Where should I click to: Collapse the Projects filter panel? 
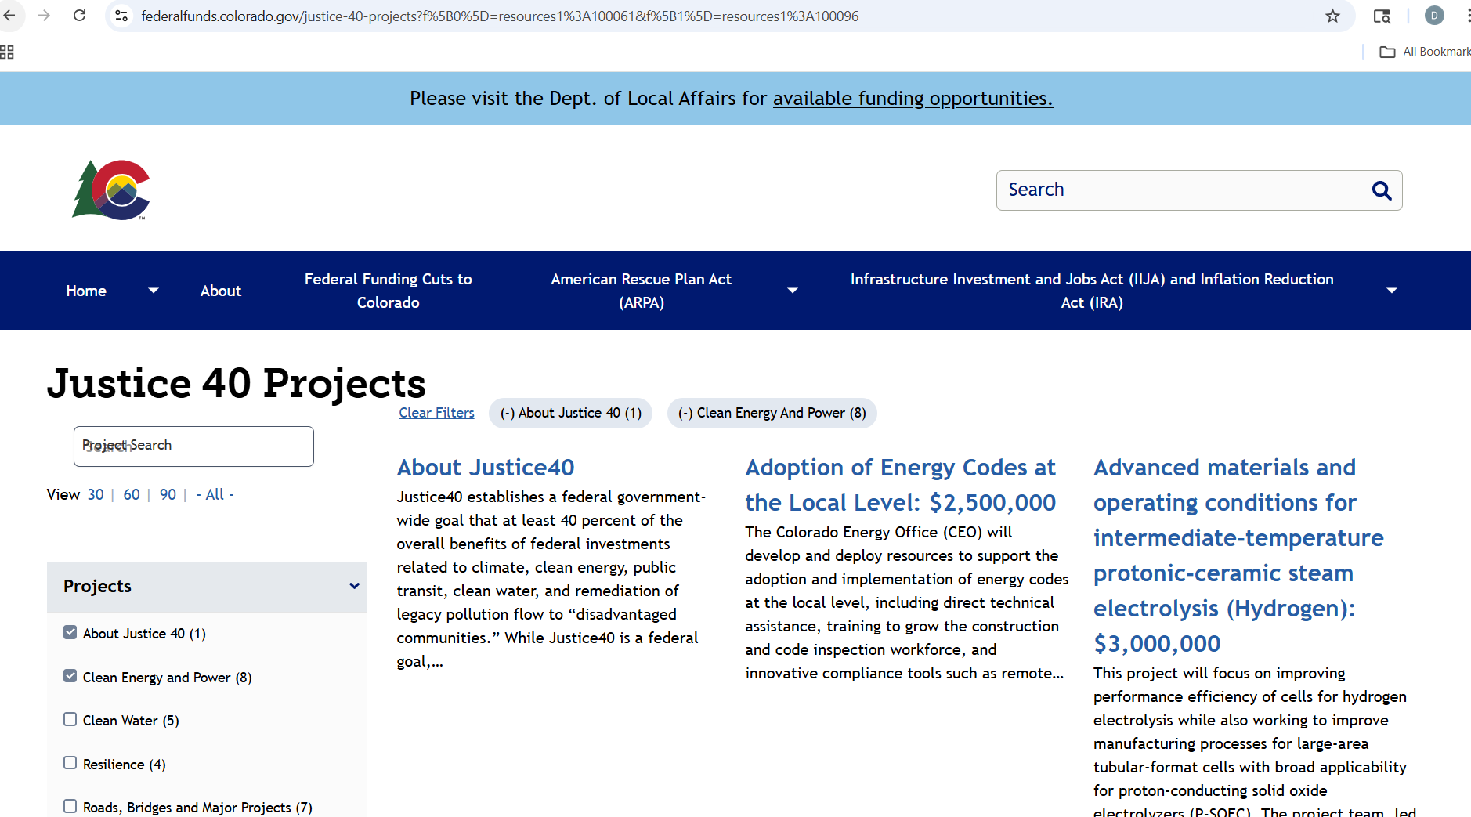[354, 586]
